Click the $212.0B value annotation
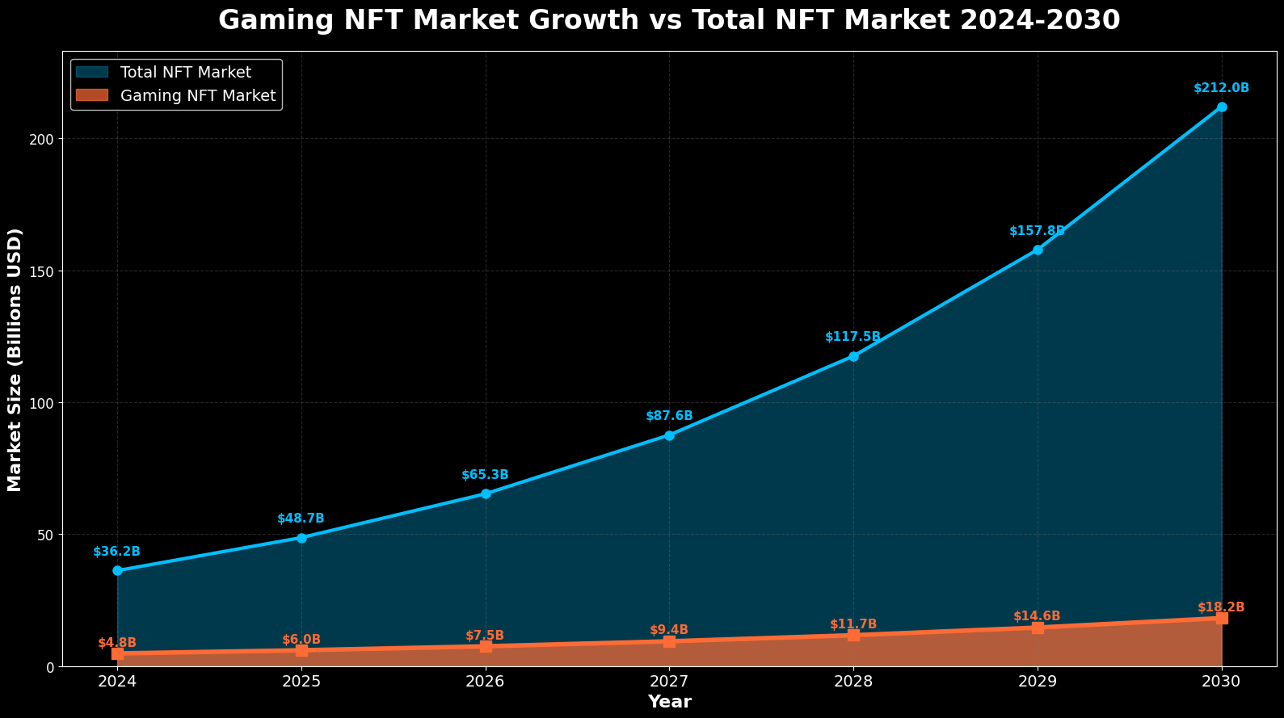Image resolution: width=1284 pixels, height=718 pixels. (1221, 88)
